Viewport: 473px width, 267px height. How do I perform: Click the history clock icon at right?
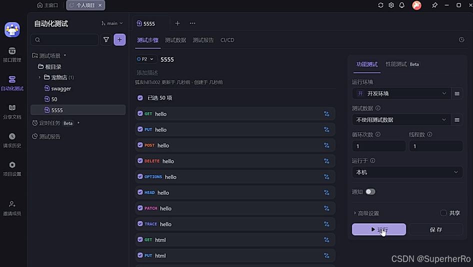tap(461, 40)
